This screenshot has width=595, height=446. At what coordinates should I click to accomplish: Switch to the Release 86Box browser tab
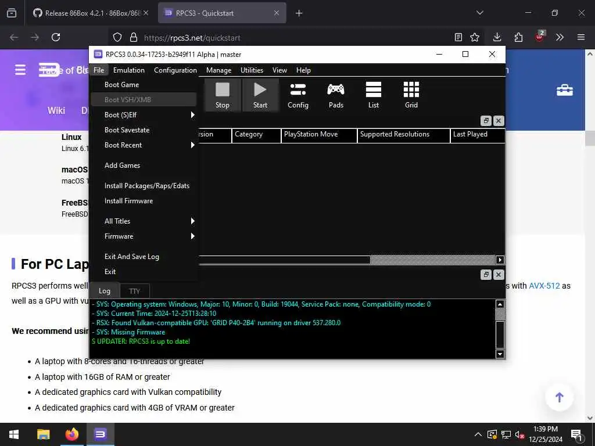click(x=90, y=13)
